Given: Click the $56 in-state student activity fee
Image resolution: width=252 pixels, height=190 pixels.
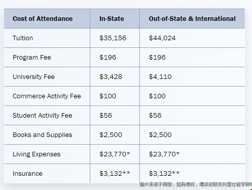Looking at the screenshot, I should [106, 116].
